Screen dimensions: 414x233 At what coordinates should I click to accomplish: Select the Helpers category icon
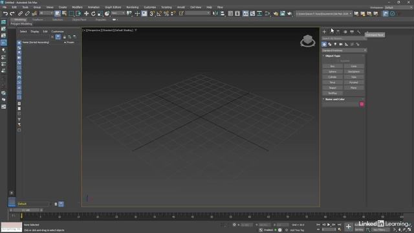(x=347, y=45)
